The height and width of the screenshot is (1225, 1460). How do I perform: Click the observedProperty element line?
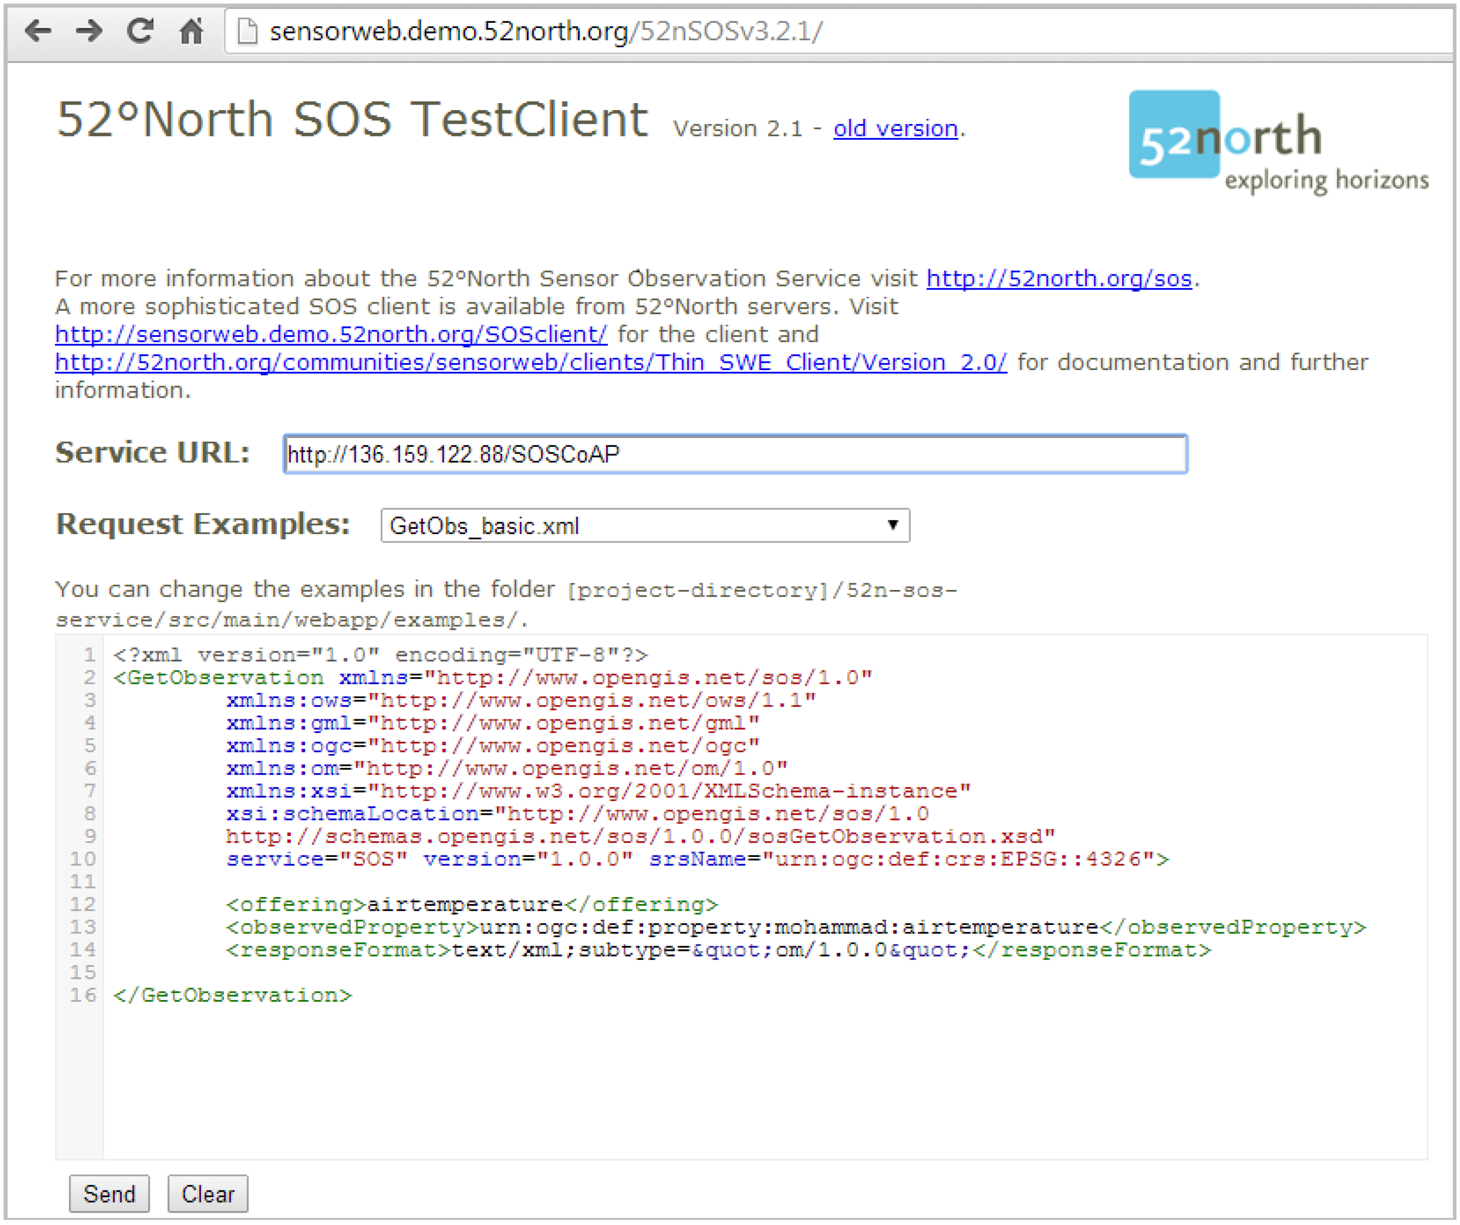tap(796, 928)
